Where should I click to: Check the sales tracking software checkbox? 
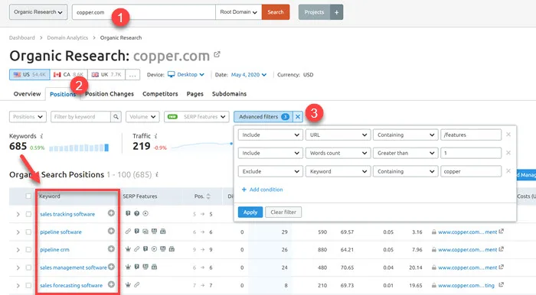[x=28, y=214]
